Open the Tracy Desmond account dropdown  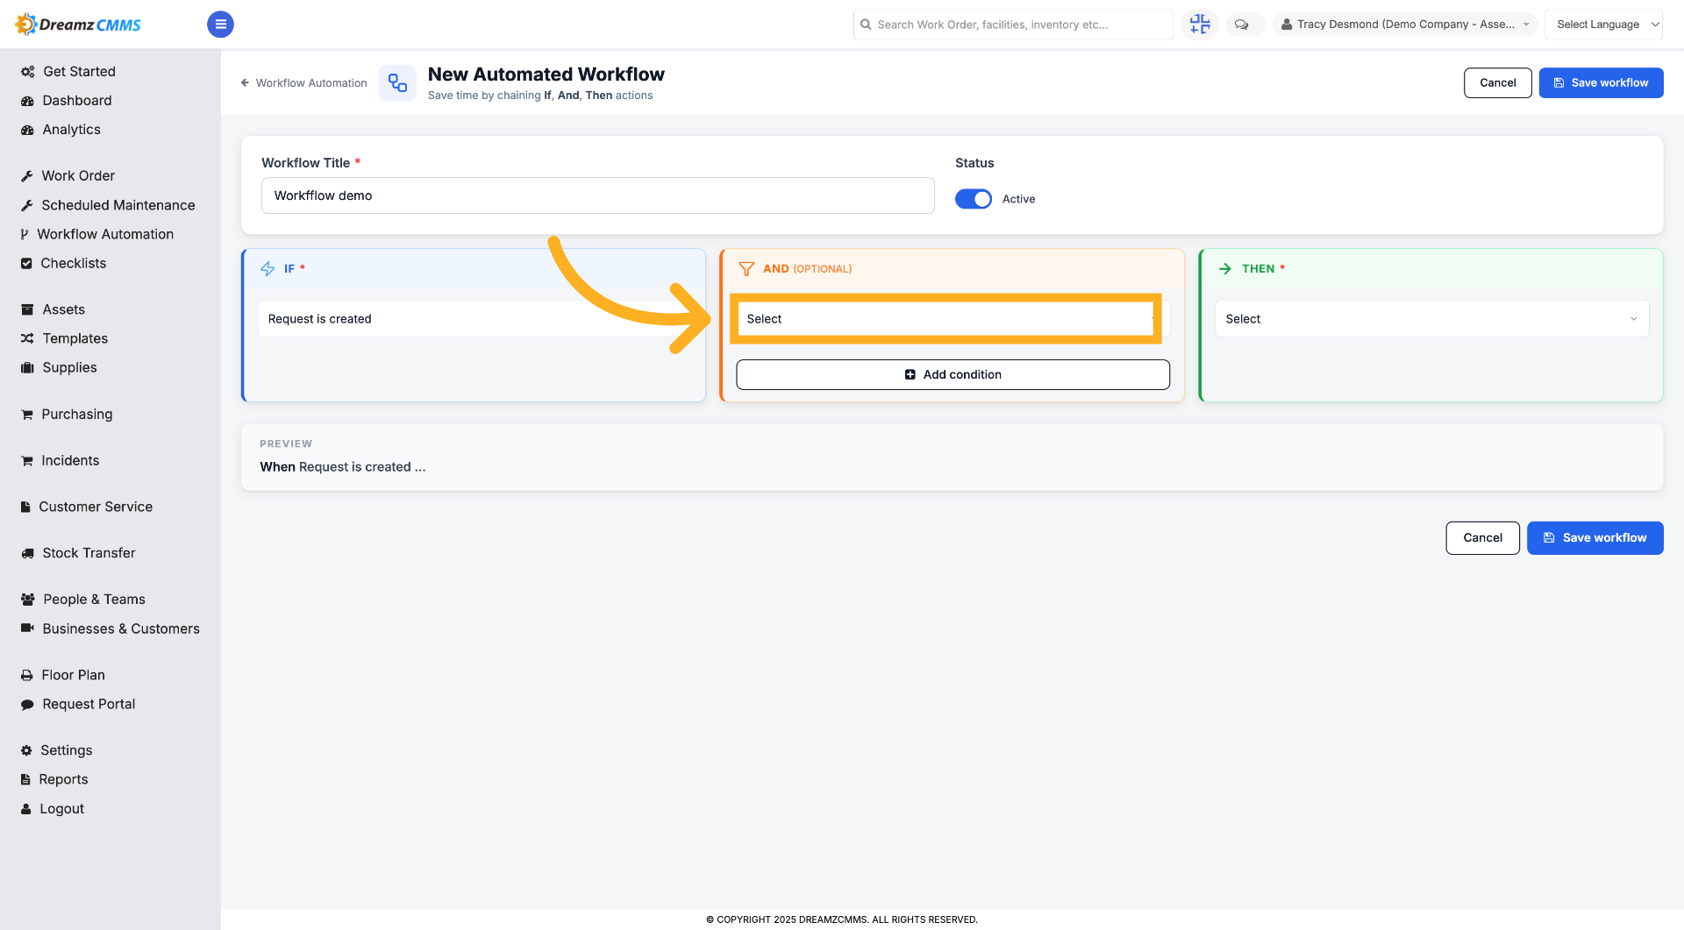click(1405, 25)
